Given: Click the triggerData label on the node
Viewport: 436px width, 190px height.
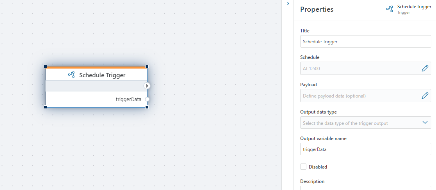Looking at the screenshot, I should click(128, 99).
